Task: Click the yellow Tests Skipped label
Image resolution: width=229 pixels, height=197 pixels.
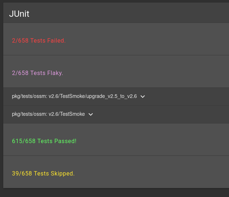Action: [x=43, y=173]
